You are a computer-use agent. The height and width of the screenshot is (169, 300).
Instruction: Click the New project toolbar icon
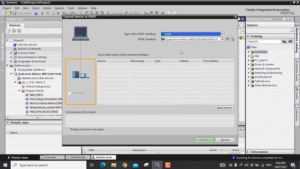pos(4,13)
